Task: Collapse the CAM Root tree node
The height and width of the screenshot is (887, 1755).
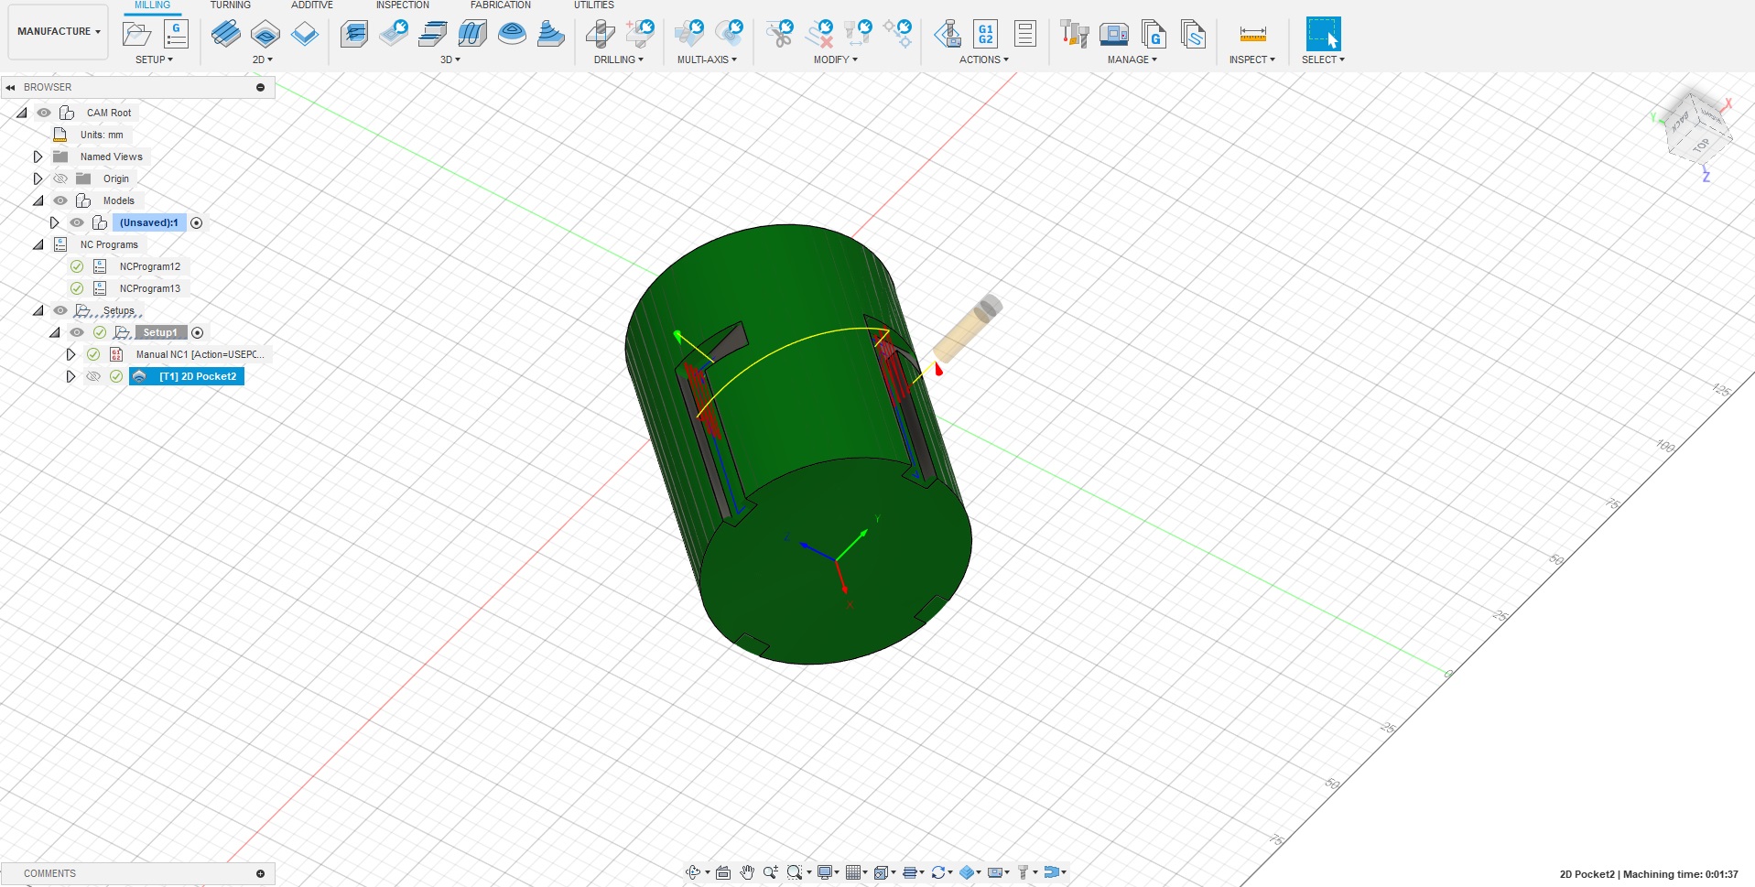Action: click(22, 113)
